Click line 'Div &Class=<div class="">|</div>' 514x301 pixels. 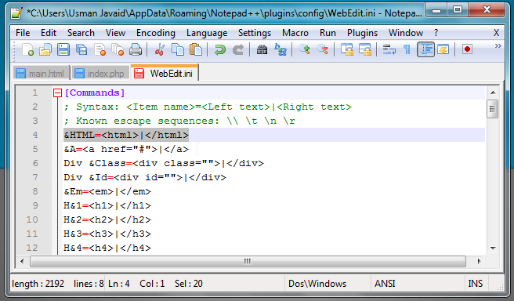click(x=164, y=163)
